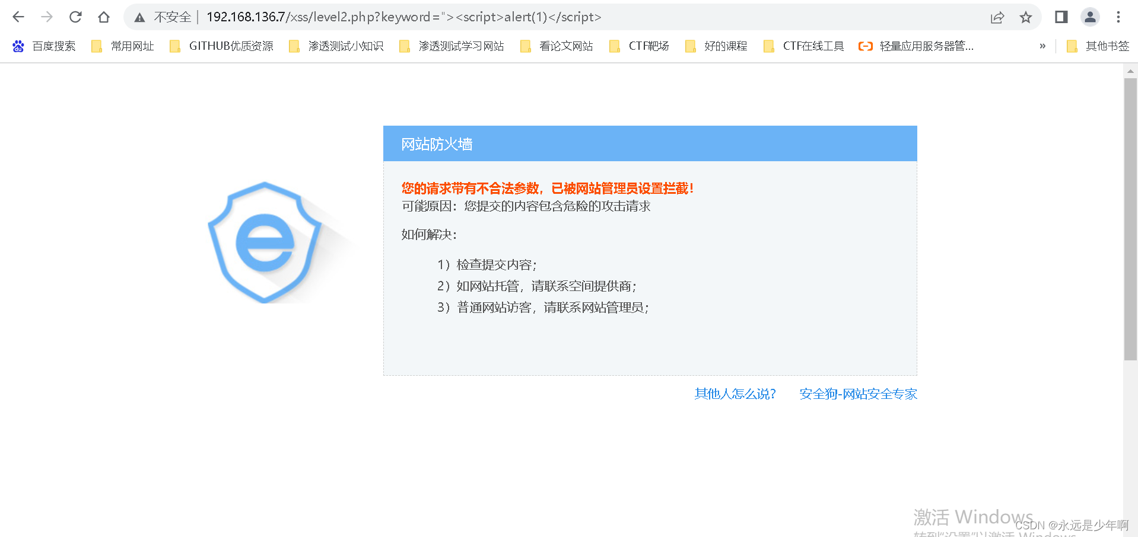Viewport: 1138px width, 537px height.
Task: Share this page via address bar icon
Action: point(997,17)
